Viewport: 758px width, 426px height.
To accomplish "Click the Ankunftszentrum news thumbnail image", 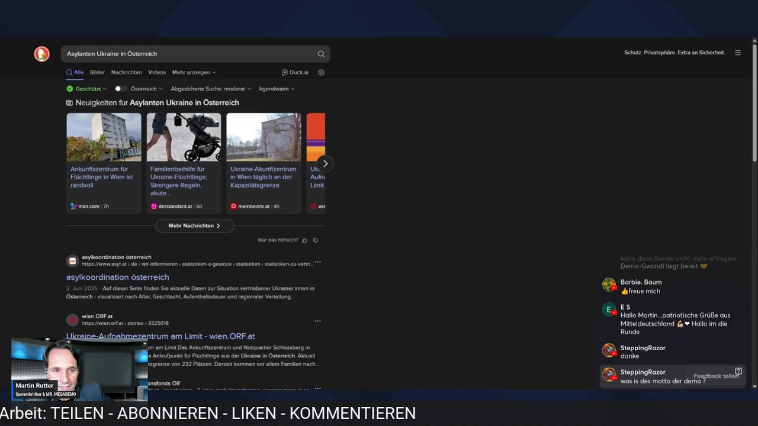I will [104, 137].
